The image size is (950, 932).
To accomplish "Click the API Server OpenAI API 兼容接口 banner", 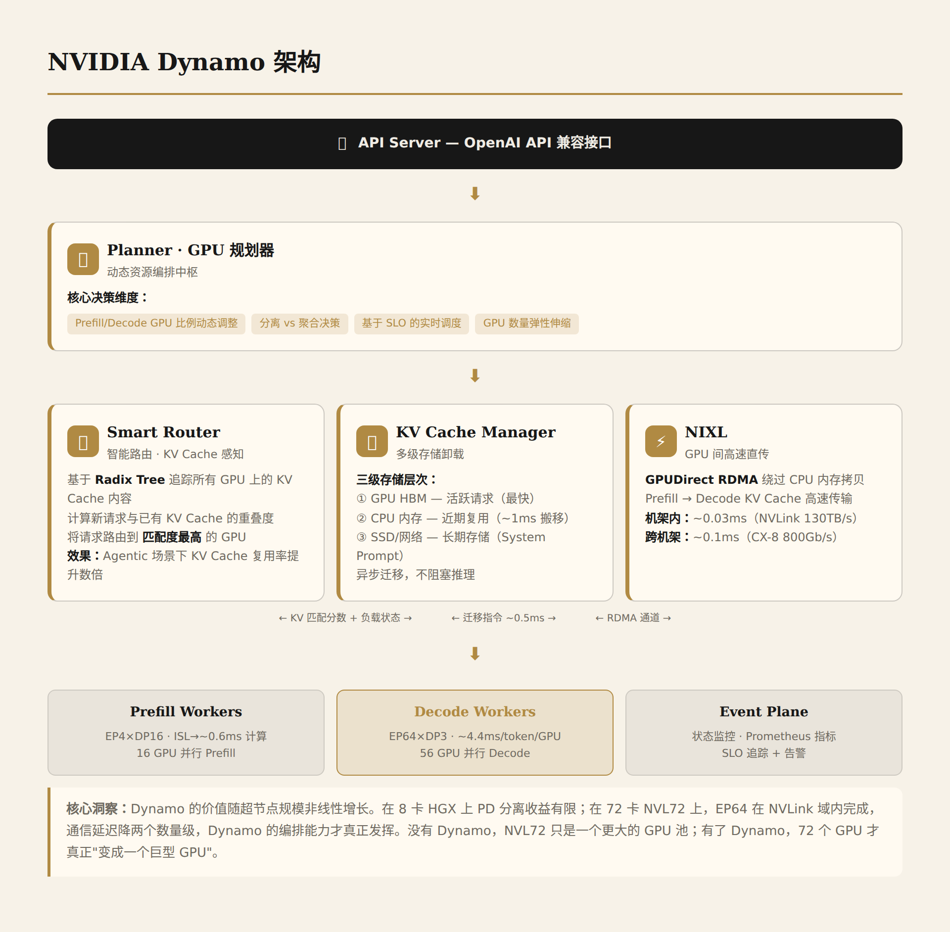I will pyautogui.click(x=475, y=144).
